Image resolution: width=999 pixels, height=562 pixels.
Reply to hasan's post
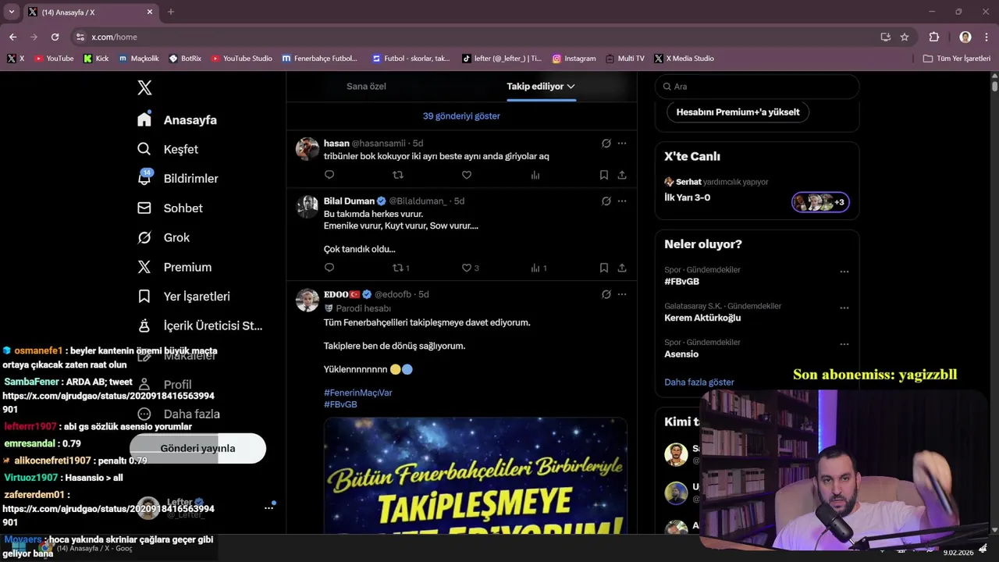[x=329, y=175]
